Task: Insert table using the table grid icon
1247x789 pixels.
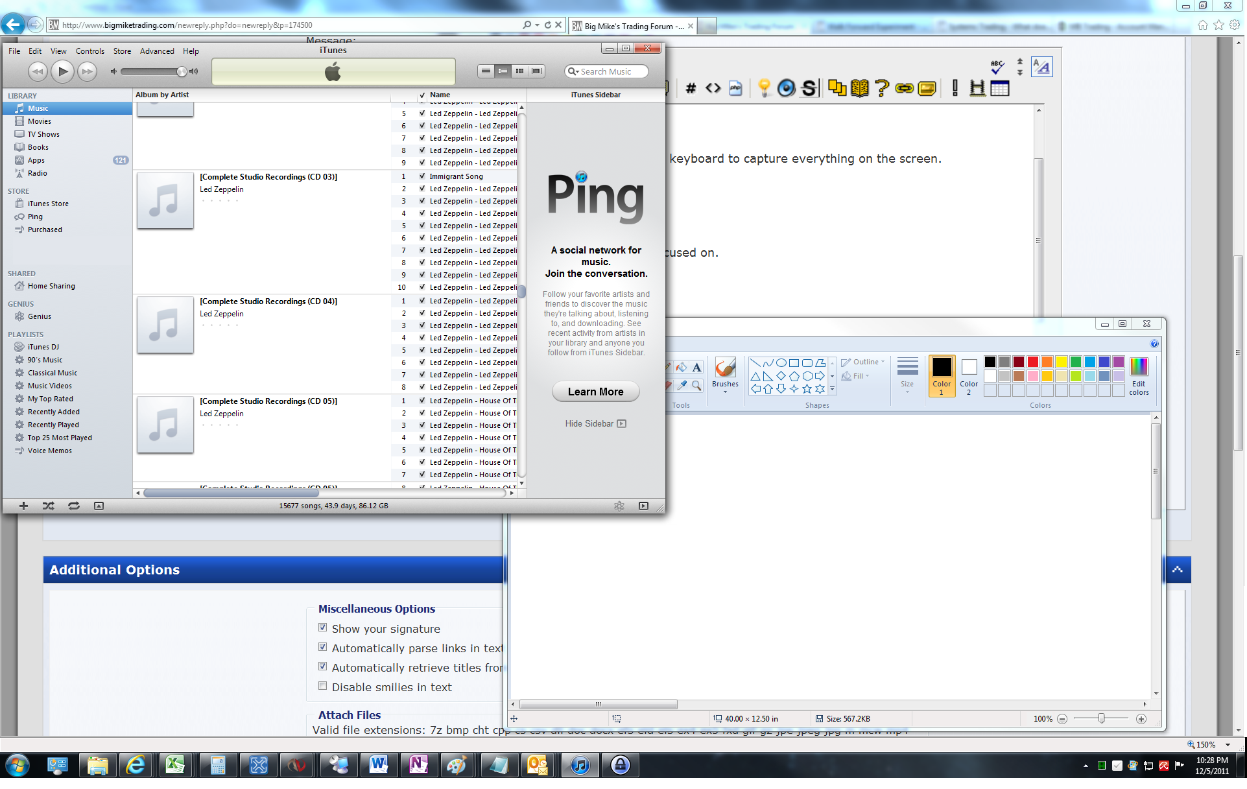Action: (x=999, y=88)
